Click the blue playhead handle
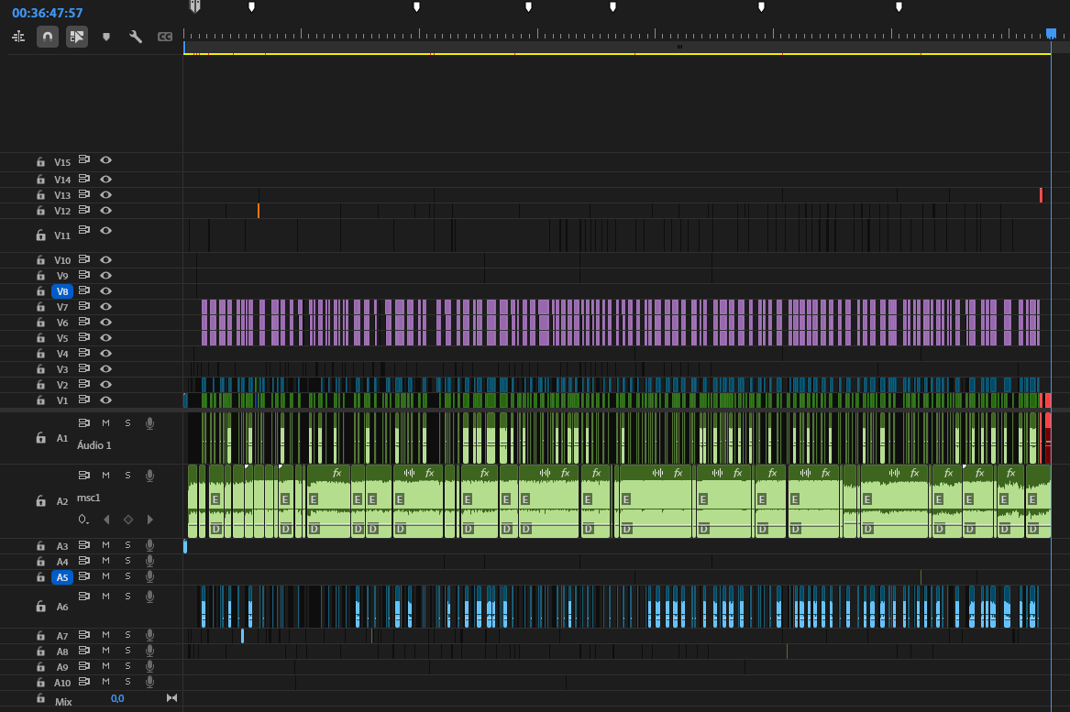Viewport: 1070px width, 712px height. click(x=1051, y=33)
